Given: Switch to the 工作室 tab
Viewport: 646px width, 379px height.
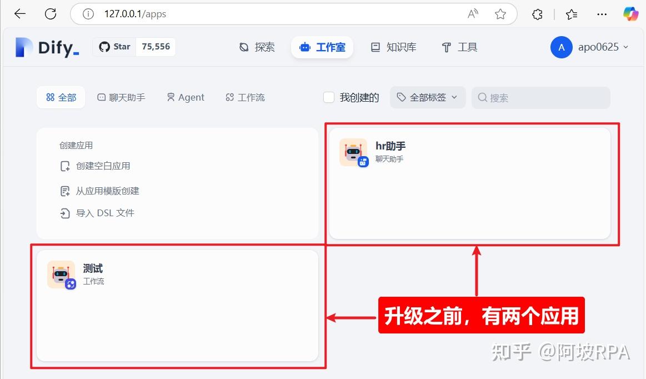Looking at the screenshot, I should pyautogui.click(x=322, y=47).
